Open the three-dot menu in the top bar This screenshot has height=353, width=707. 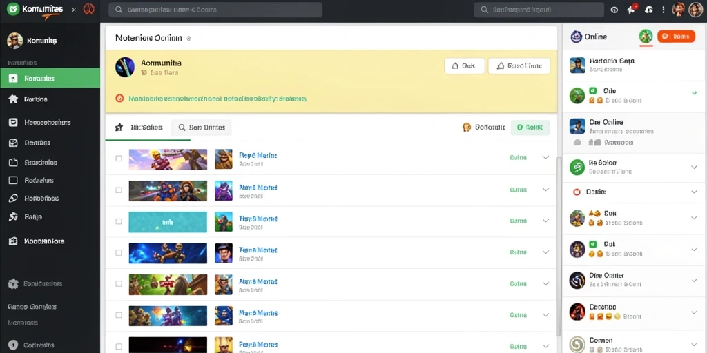click(664, 10)
